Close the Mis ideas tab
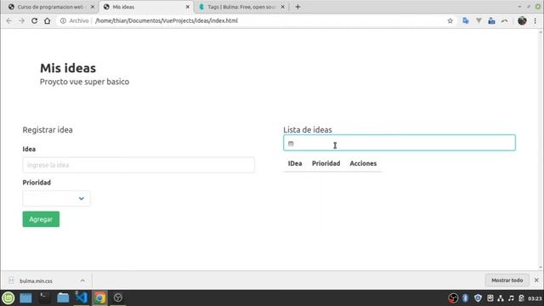 [188, 7]
